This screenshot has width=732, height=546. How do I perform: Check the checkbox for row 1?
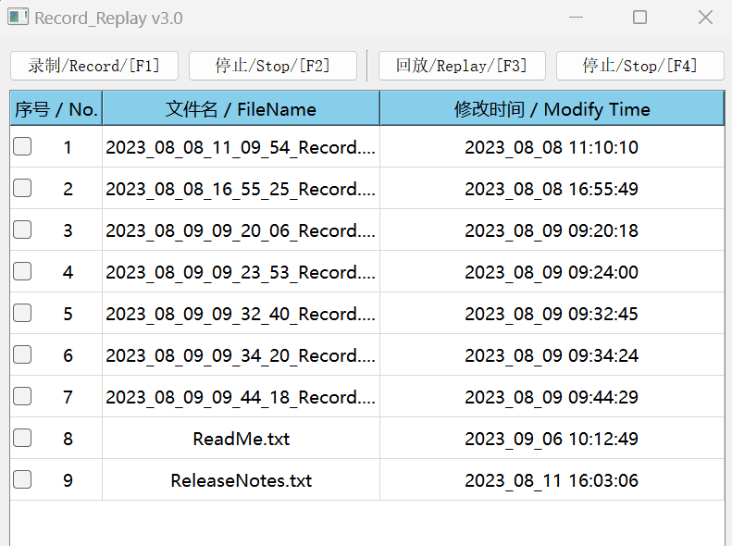[x=22, y=146]
